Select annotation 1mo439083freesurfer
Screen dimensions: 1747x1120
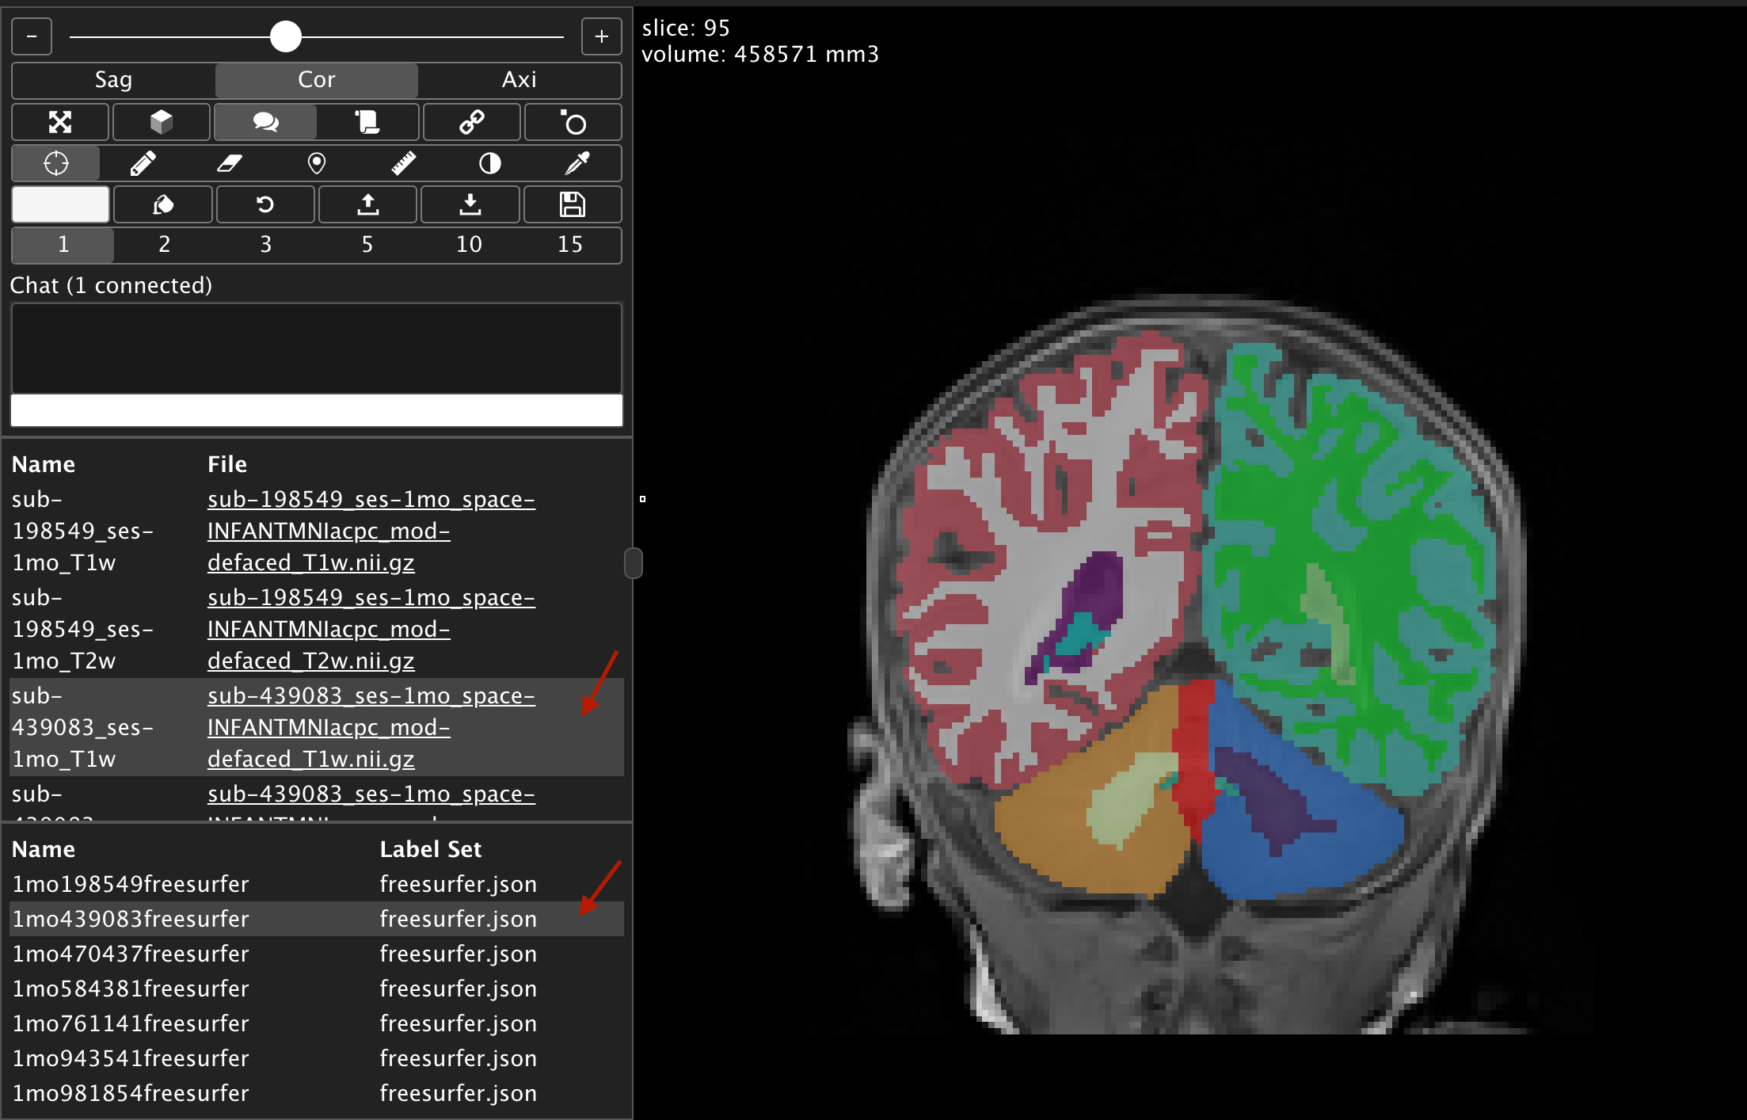pos(131,919)
